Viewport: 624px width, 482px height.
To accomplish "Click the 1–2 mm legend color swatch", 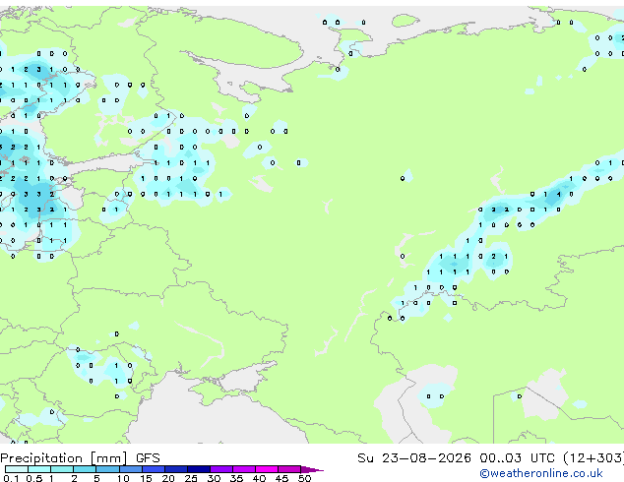I will pos(62,469).
